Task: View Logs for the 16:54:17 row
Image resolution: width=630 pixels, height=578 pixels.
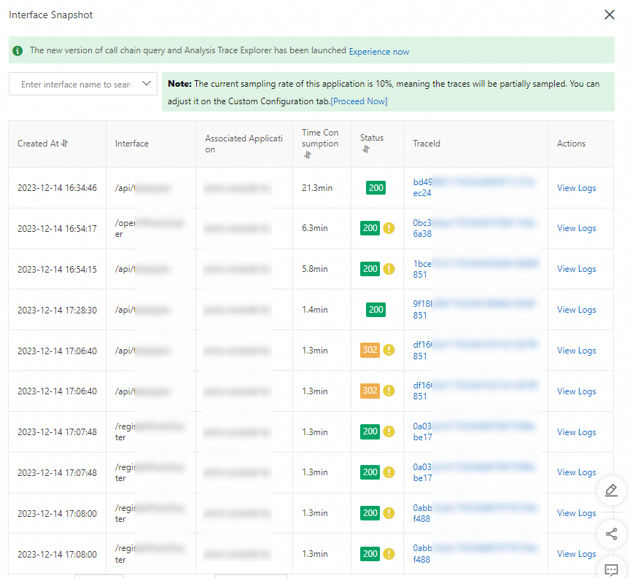Action: [x=576, y=228]
